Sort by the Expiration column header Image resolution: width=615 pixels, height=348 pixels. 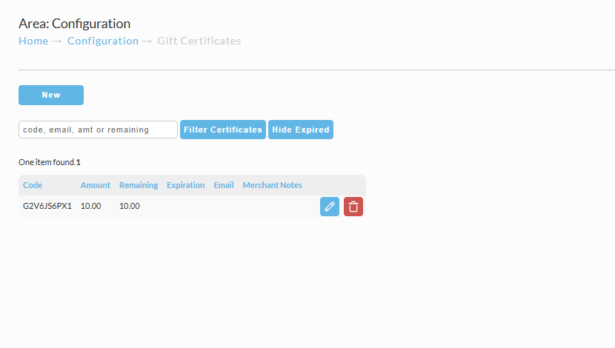coord(185,185)
